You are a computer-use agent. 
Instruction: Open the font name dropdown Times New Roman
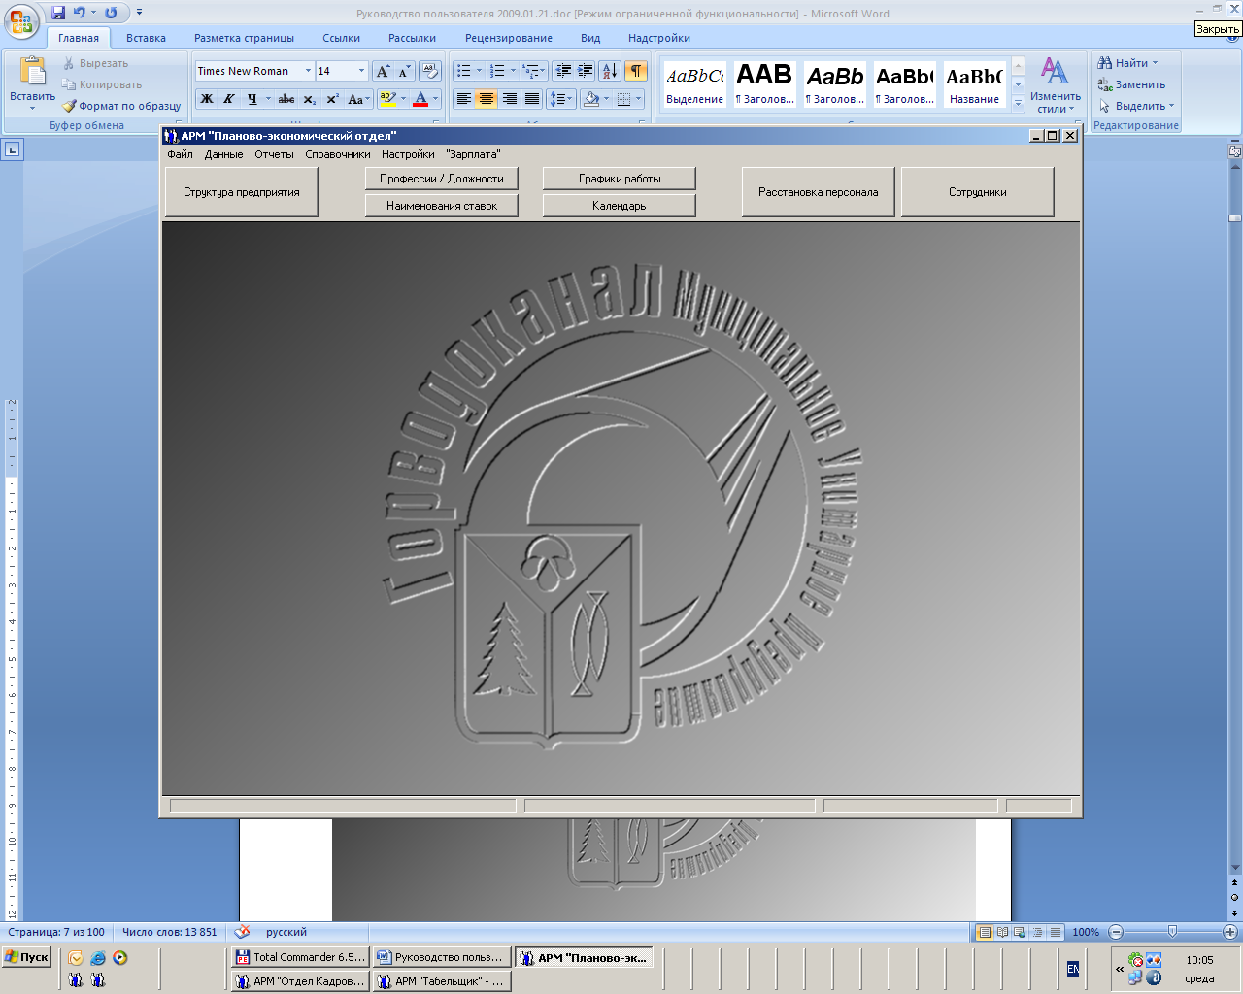[308, 71]
